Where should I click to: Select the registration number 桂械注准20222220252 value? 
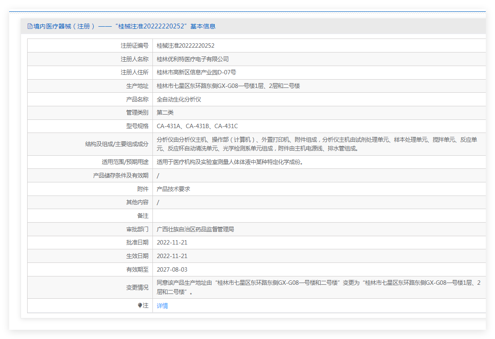point(185,45)
